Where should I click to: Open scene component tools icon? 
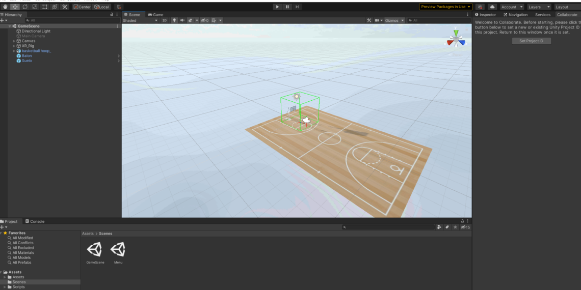click(369, 20)
